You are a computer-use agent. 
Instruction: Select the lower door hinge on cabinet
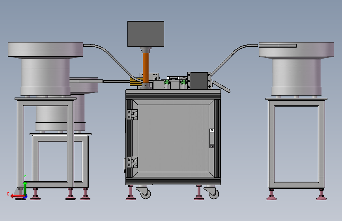pyautogui.click(x=133, y=162)
